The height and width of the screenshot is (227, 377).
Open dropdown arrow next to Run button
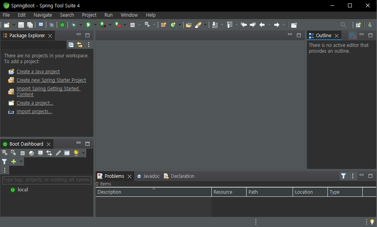coord(95,25)
